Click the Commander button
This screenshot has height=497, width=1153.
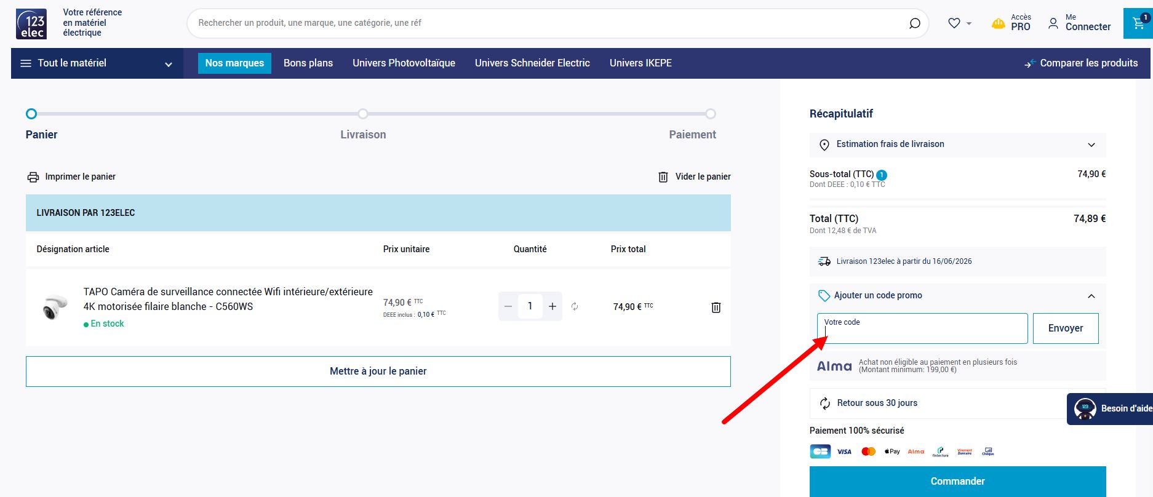[x=958, y=482]
